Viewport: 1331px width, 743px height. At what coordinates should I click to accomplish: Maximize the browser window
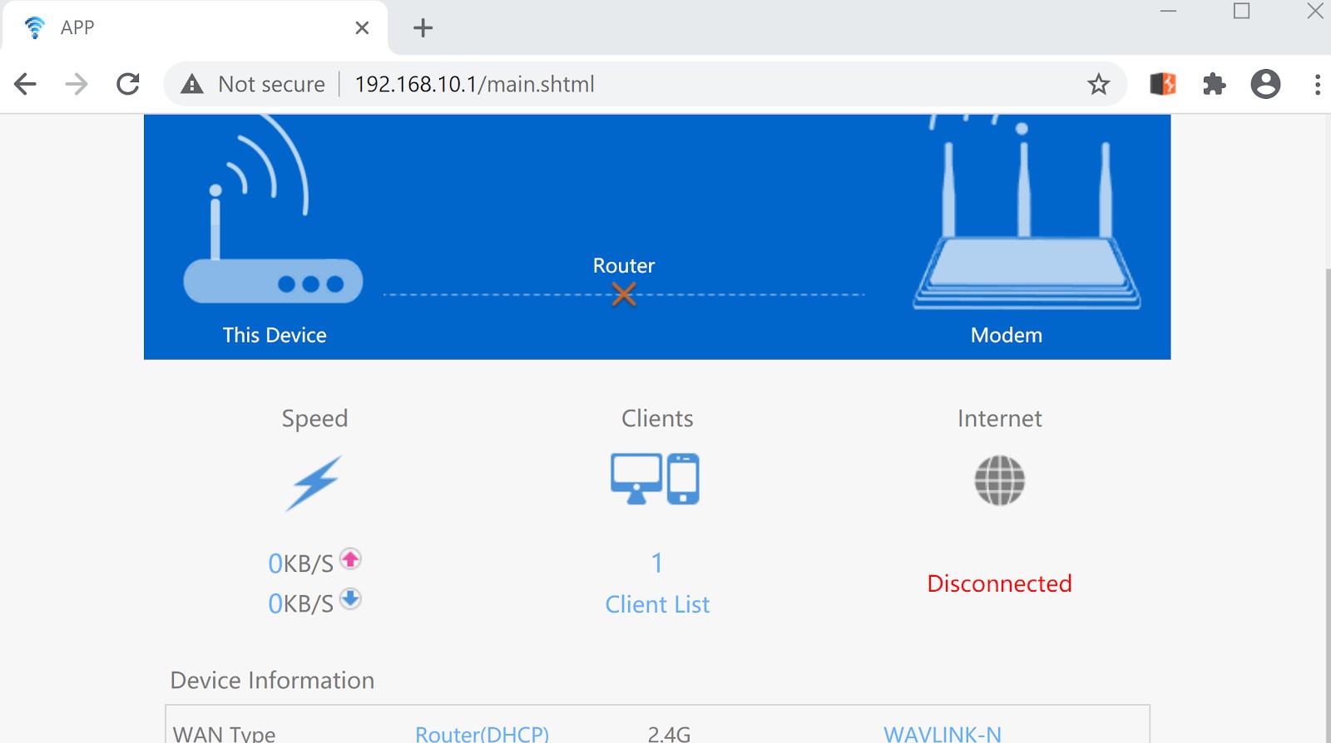[x=1241, y=12]
